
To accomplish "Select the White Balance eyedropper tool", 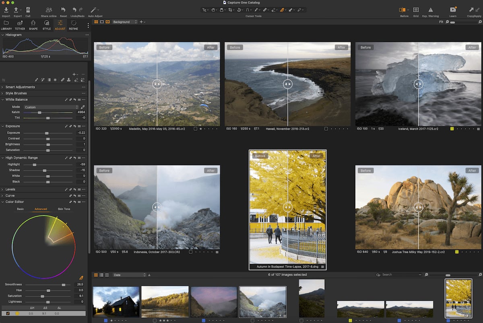I will click(83, 107).
